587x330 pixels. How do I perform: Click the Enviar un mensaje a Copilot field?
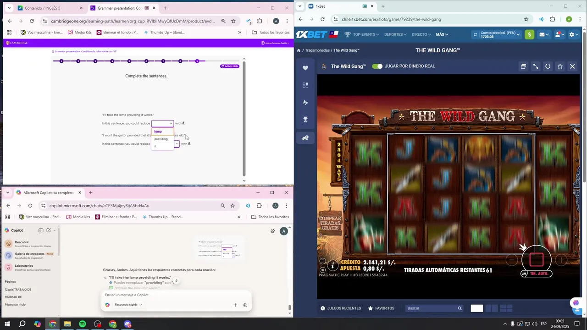pyautogui.click(x=176, y=295)
